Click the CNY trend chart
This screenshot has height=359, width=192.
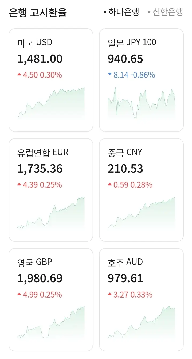coord(141,213)
